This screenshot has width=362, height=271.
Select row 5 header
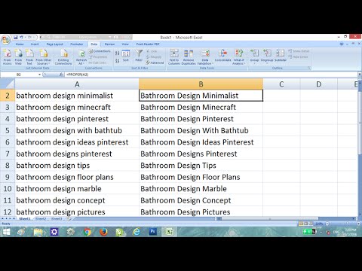click(8, 130)
